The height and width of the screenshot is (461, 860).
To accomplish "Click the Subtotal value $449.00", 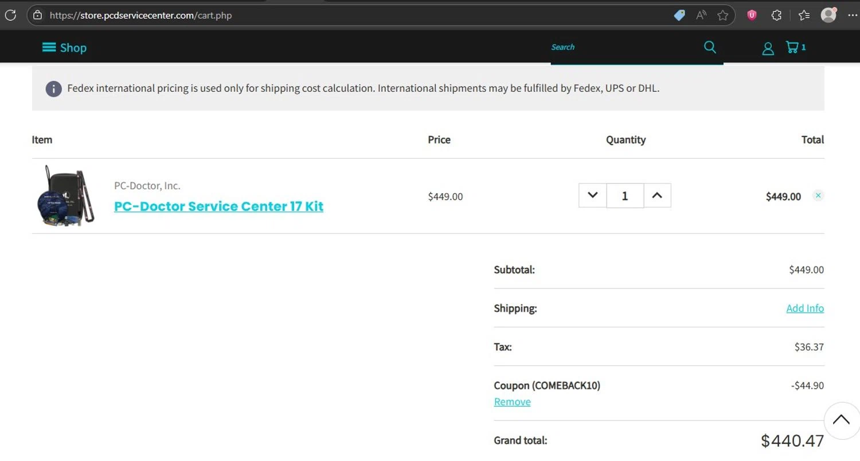I will tap(807, 269).
